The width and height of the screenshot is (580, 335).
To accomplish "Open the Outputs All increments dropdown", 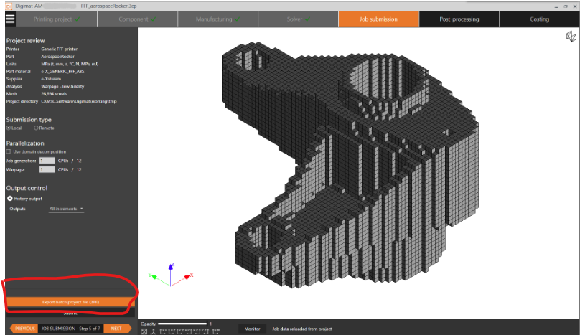I will (x=66, y=209).
